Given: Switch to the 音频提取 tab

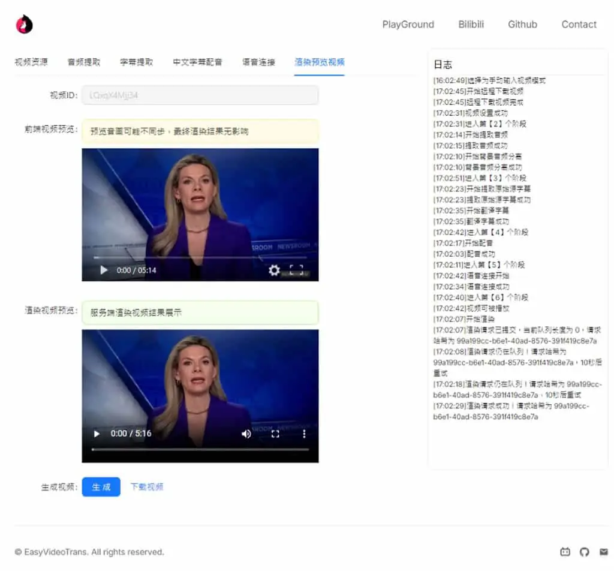Looking at the screenshot, I should coord(84,62).
